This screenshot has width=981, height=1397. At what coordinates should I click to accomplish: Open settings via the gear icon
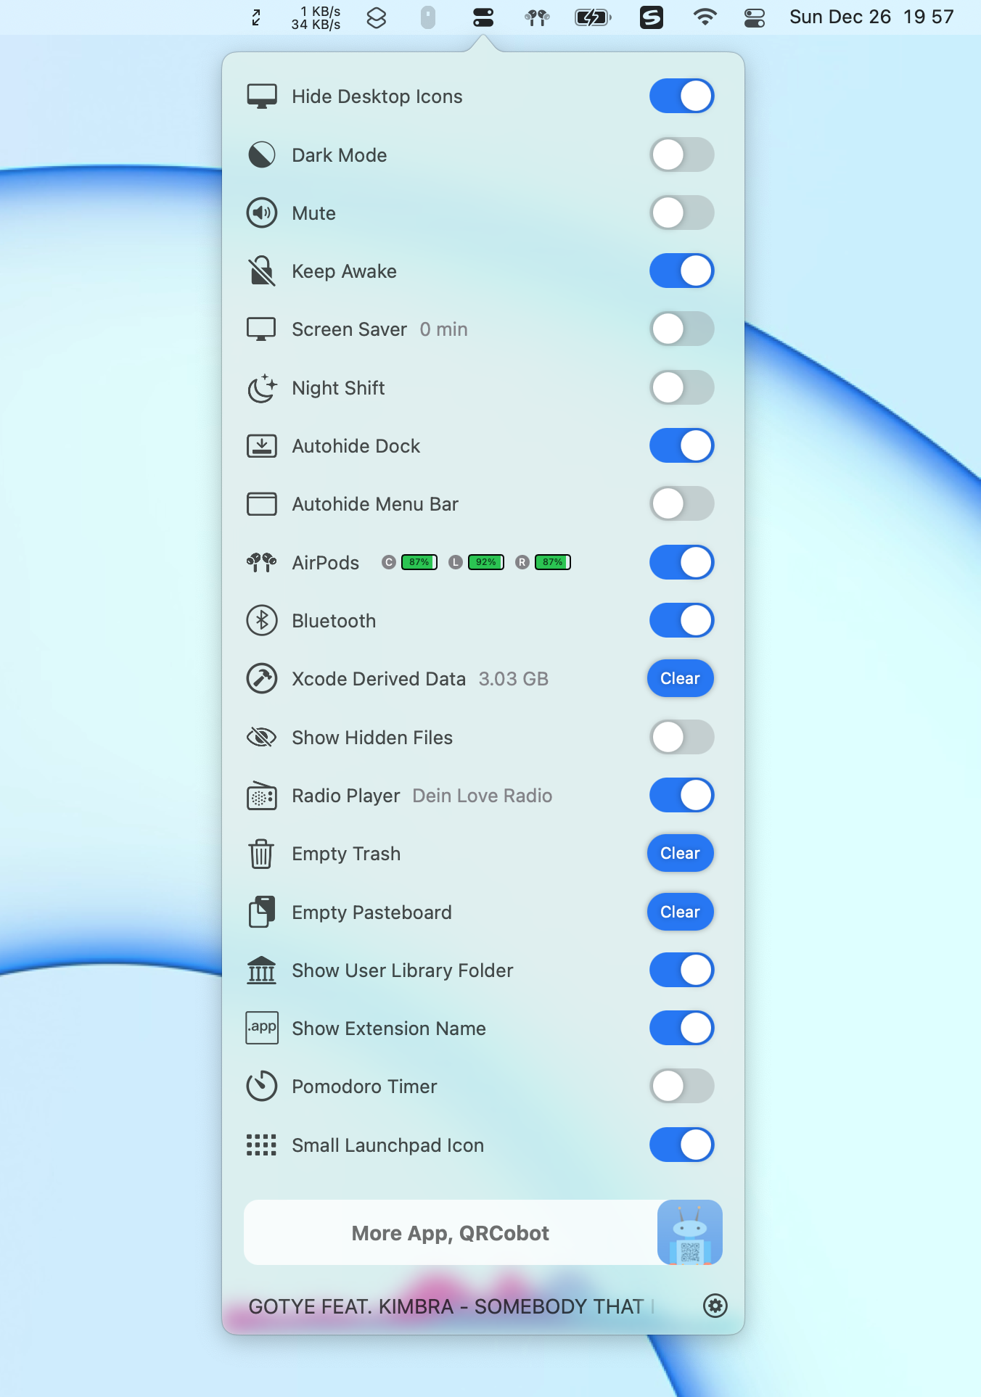tap(715, 1306)
